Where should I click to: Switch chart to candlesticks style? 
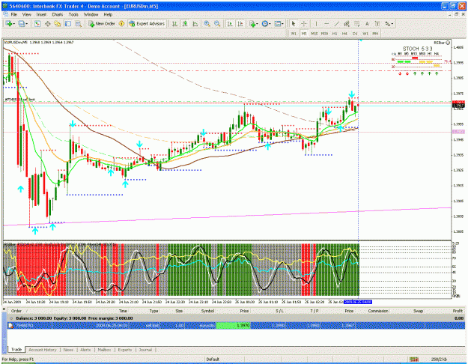[x=185, y=23]
